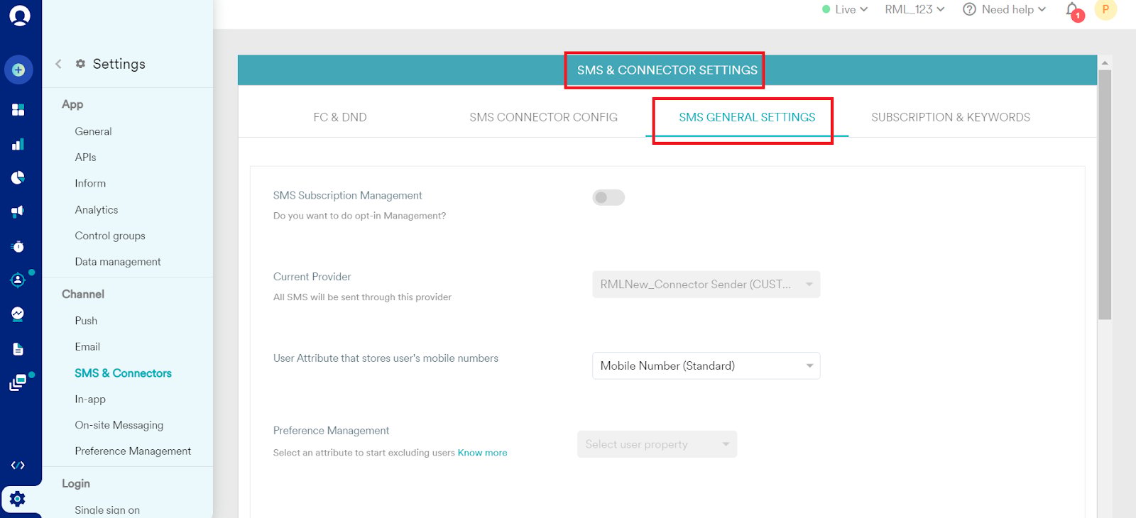The image size is (1136, 518).
Task: Click the Channel section heading
Action: 83,294
